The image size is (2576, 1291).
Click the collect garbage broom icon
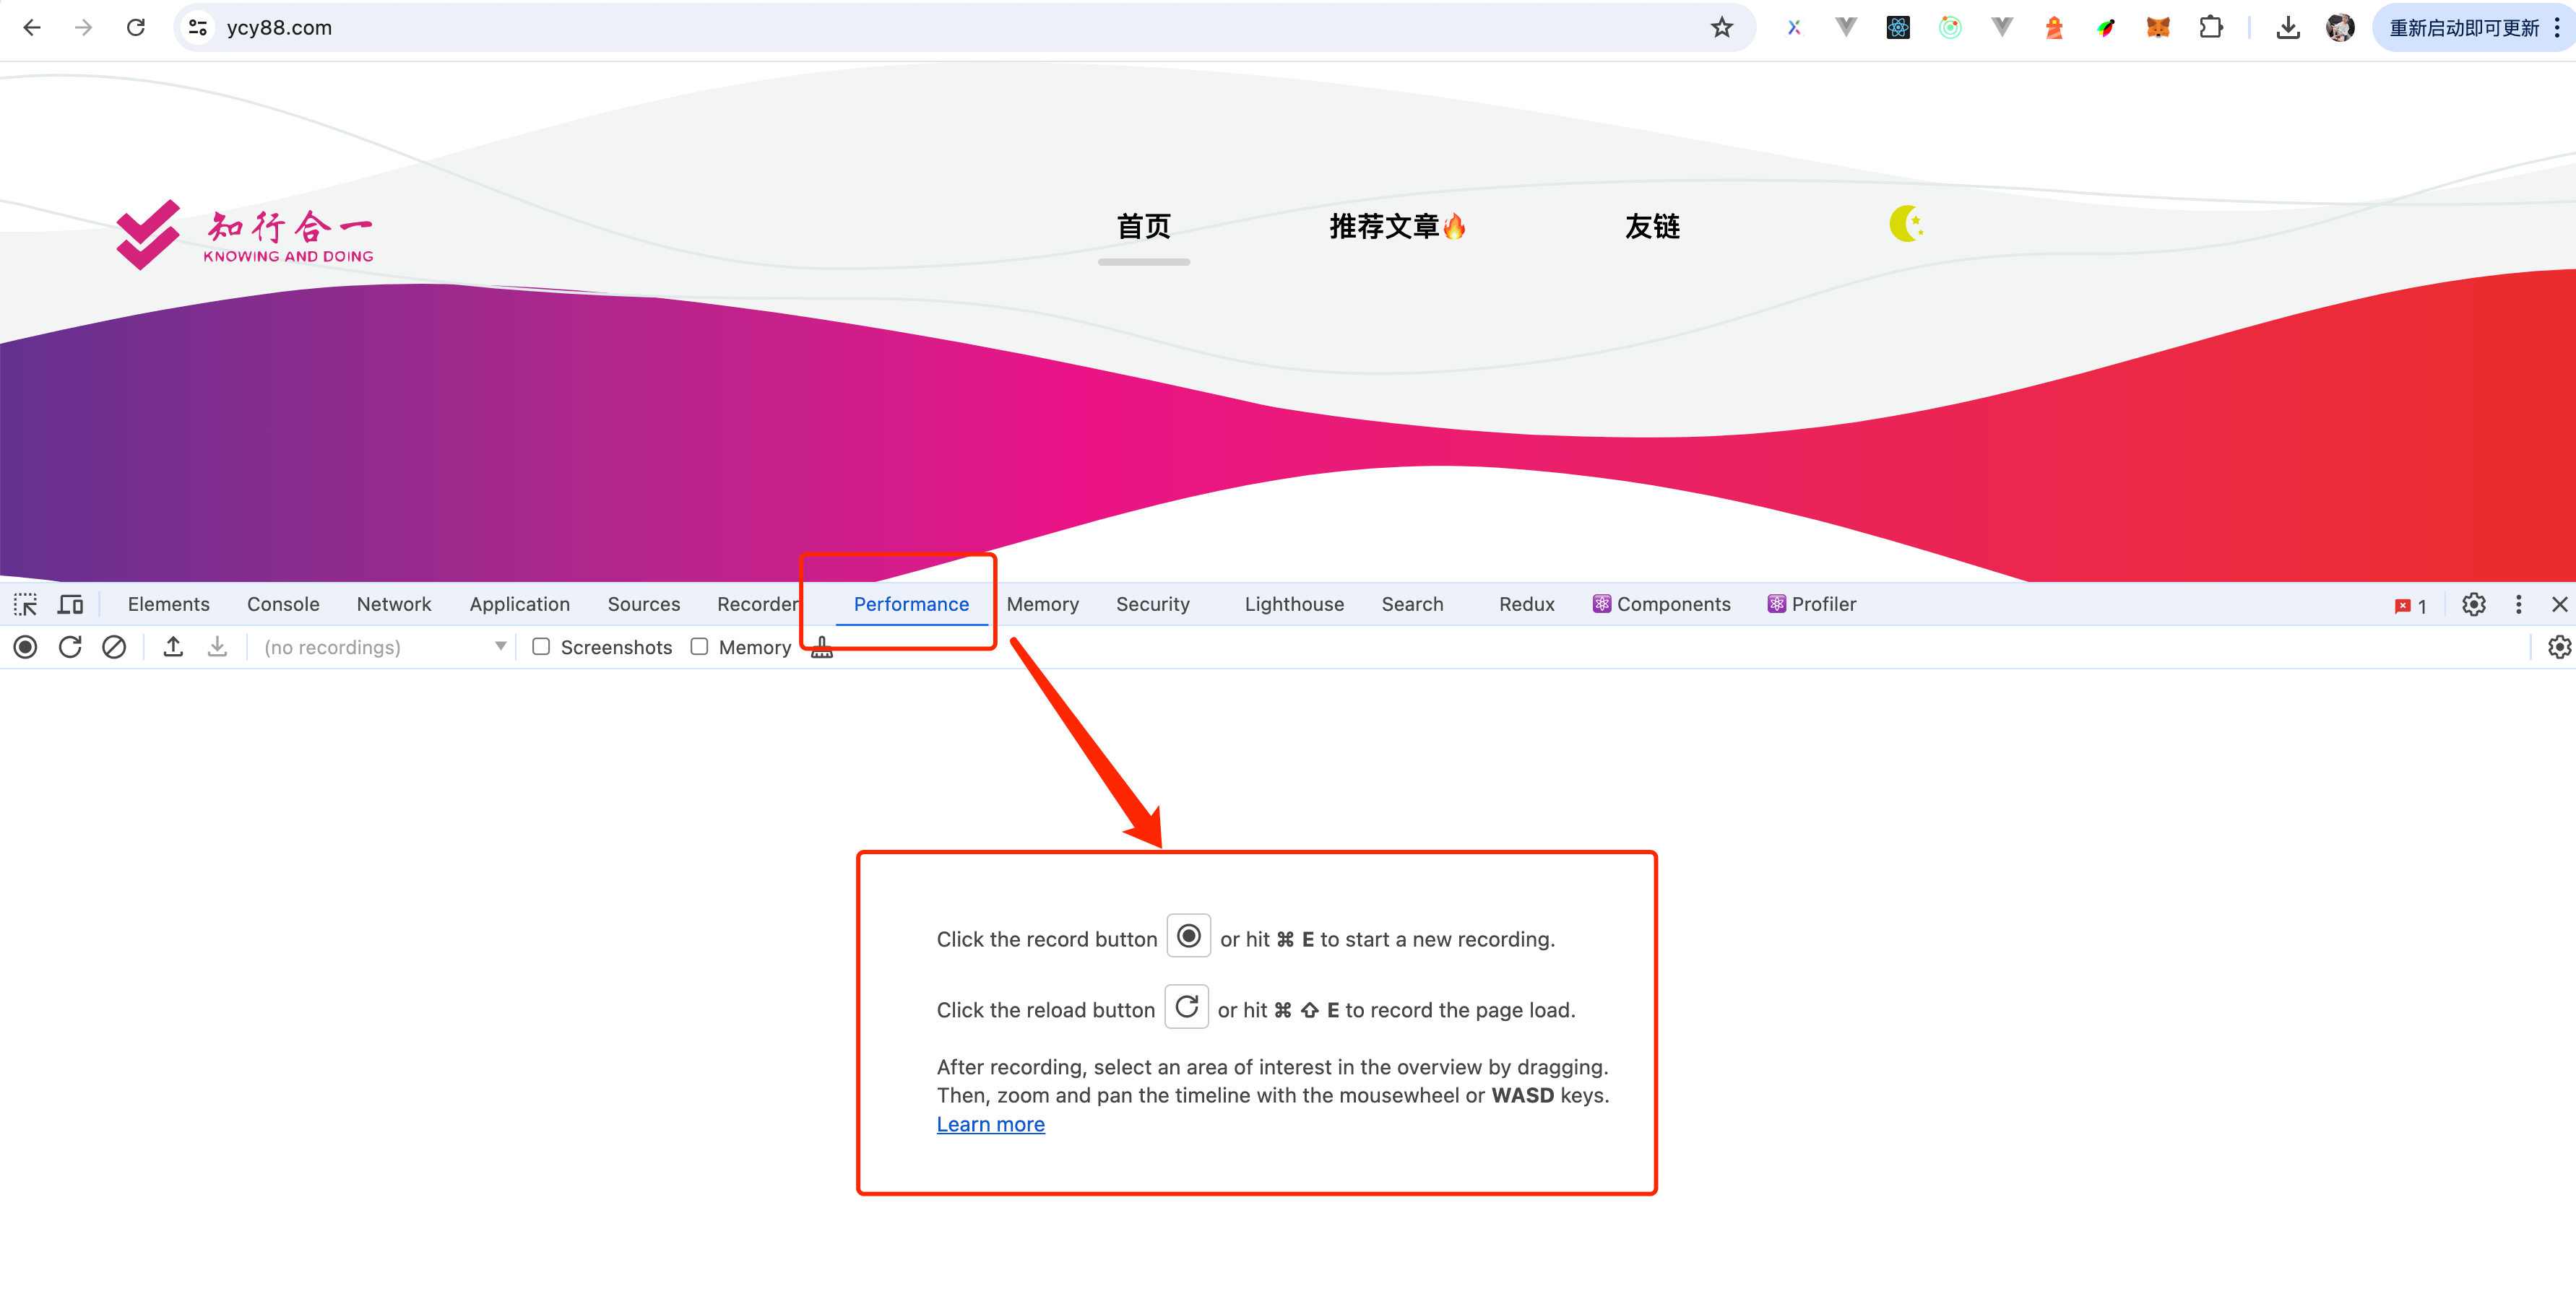(x=822, y=648)
